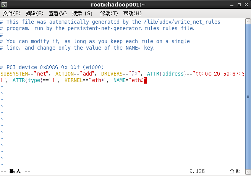Click the KERNEL keyword
251x176 pixels.
[74, 80]
